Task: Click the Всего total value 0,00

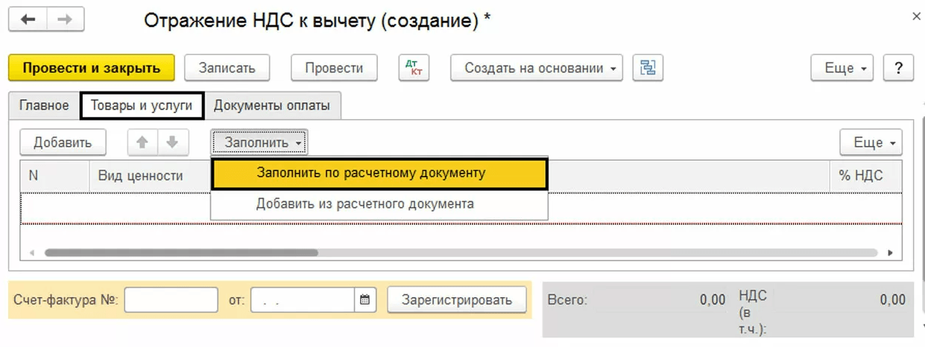Action: 712,300
